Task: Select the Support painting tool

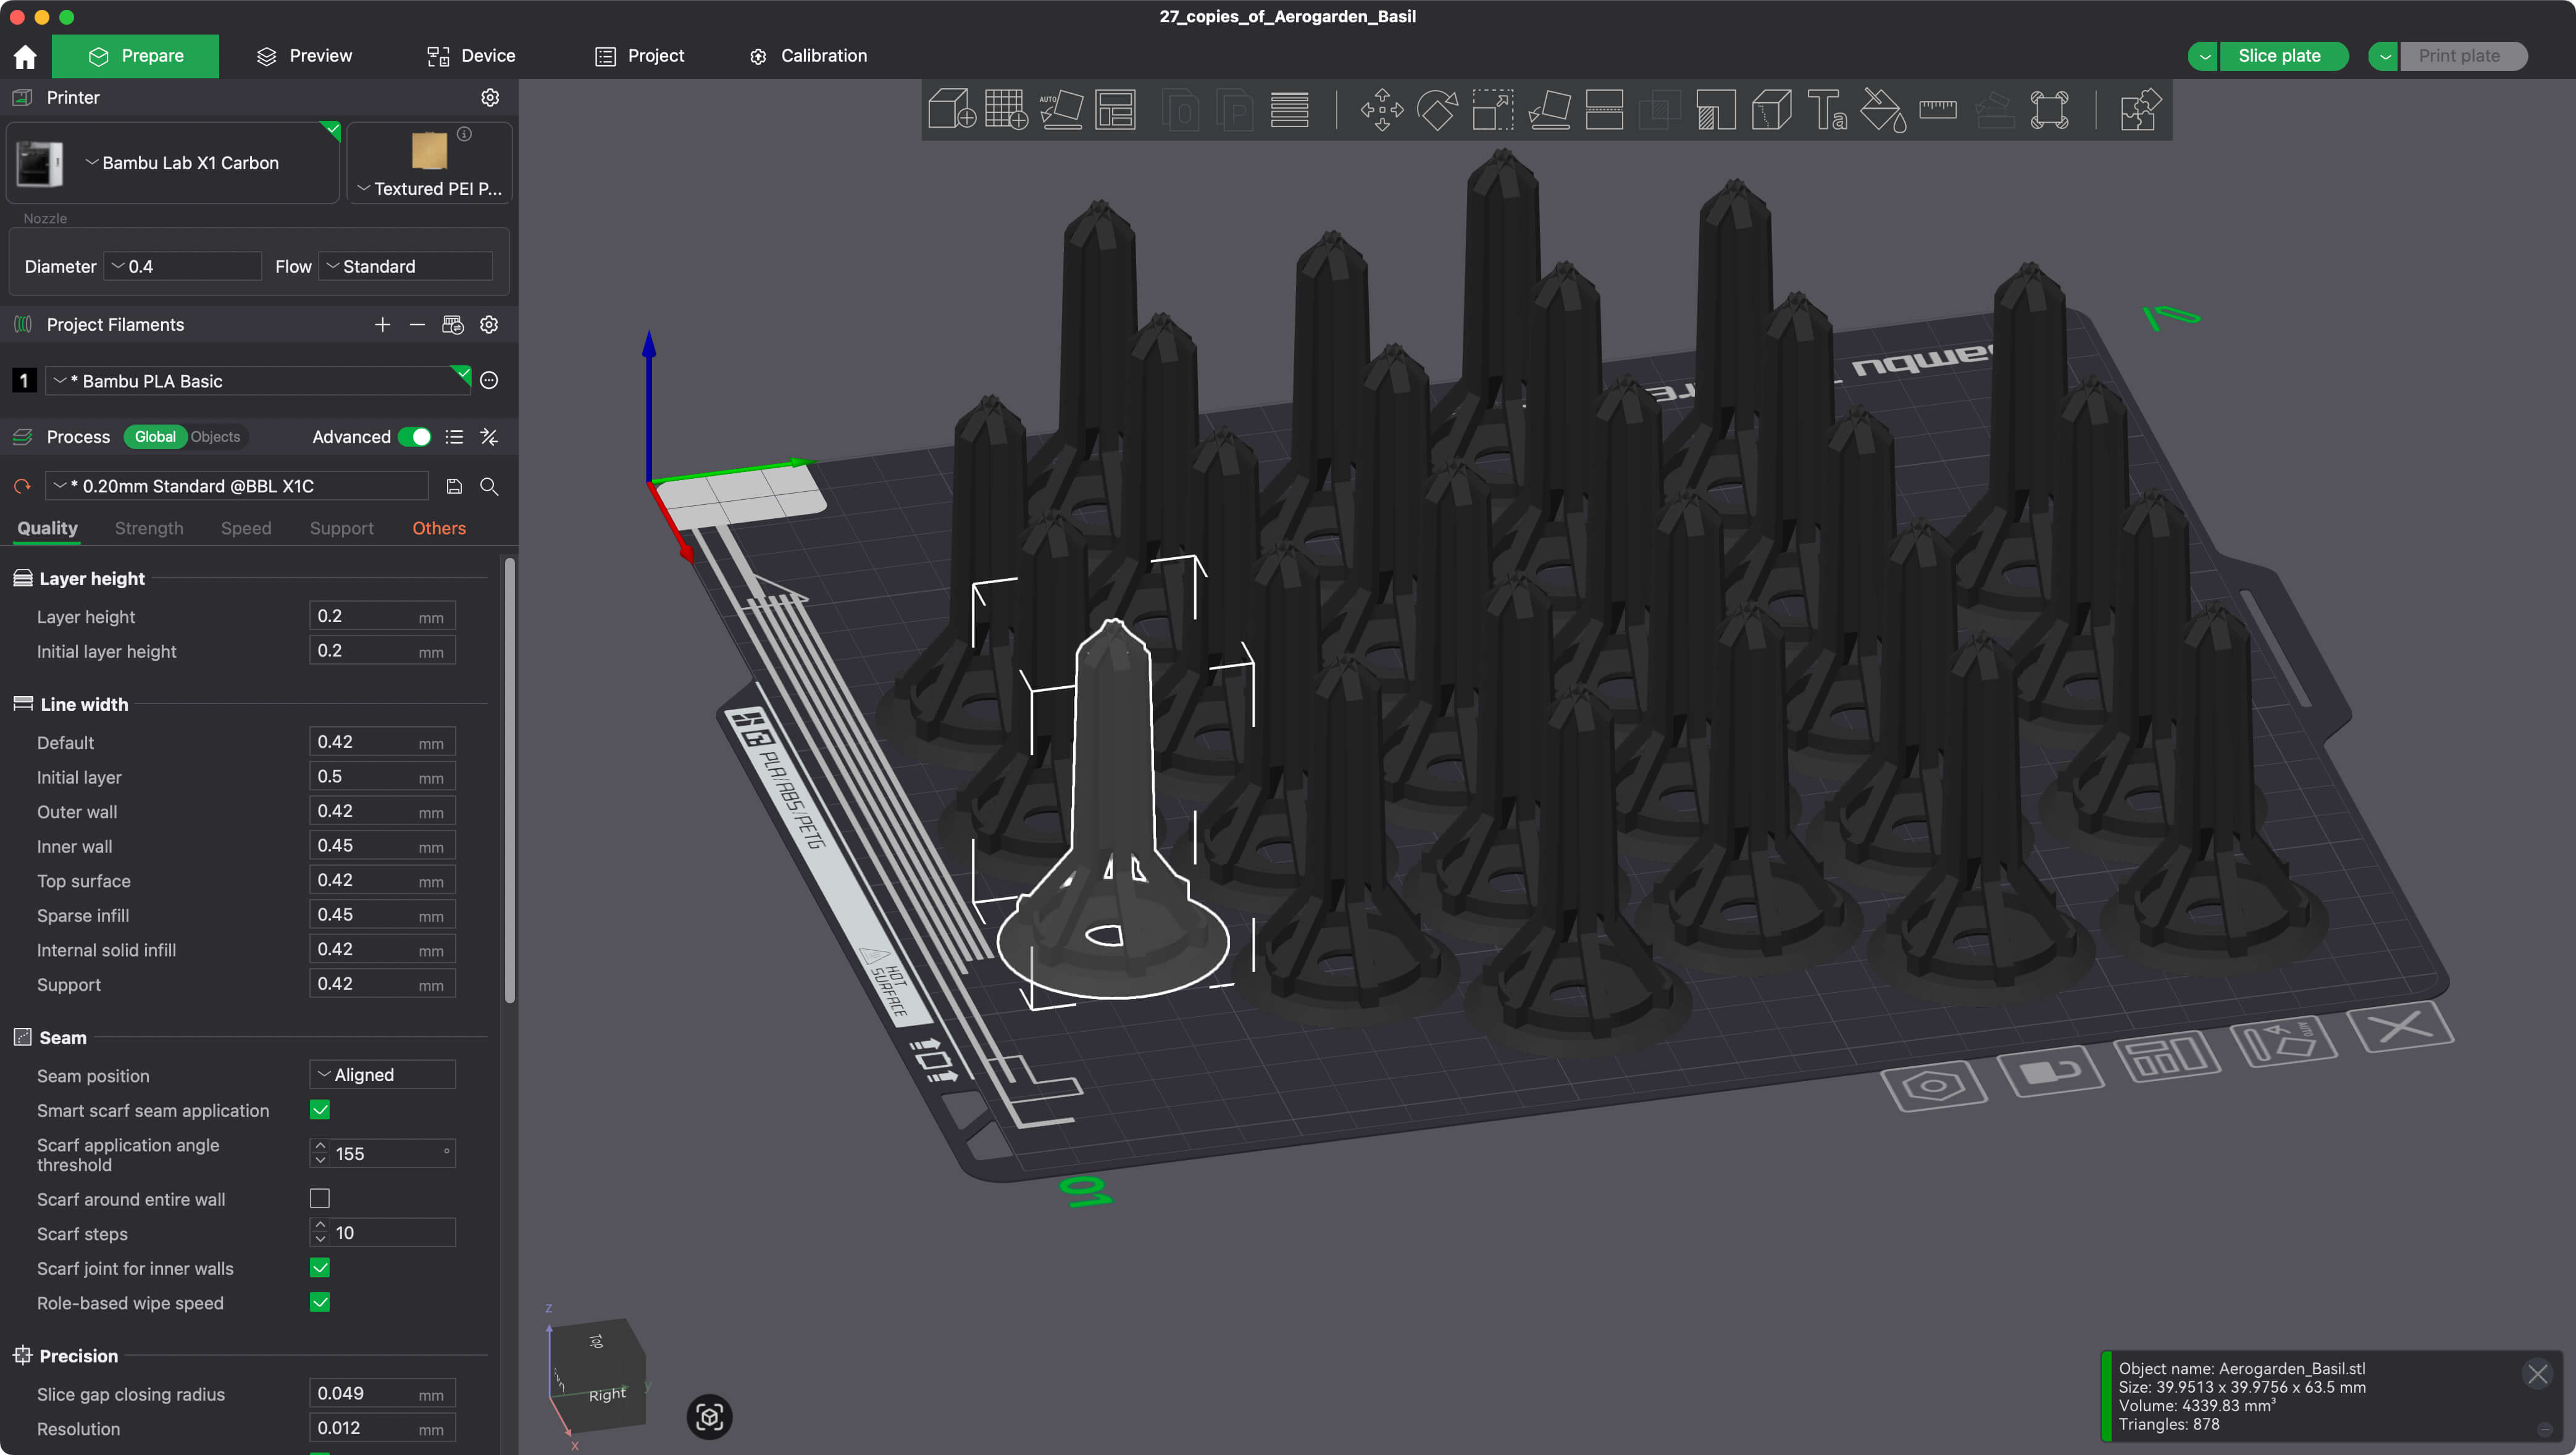Action: coord(1716,109)
